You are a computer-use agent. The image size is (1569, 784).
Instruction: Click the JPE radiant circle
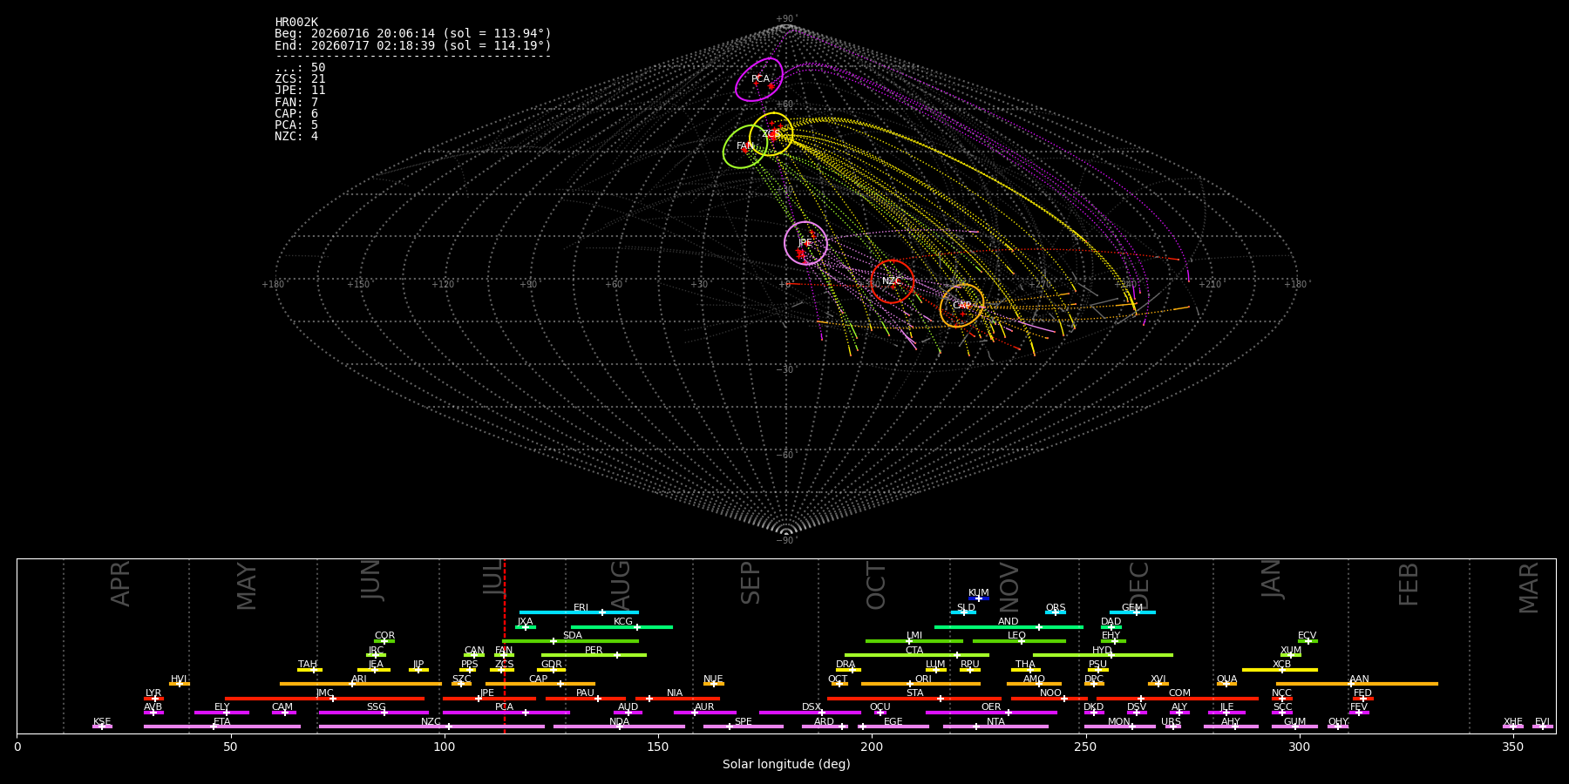click(x=805, y=243)
